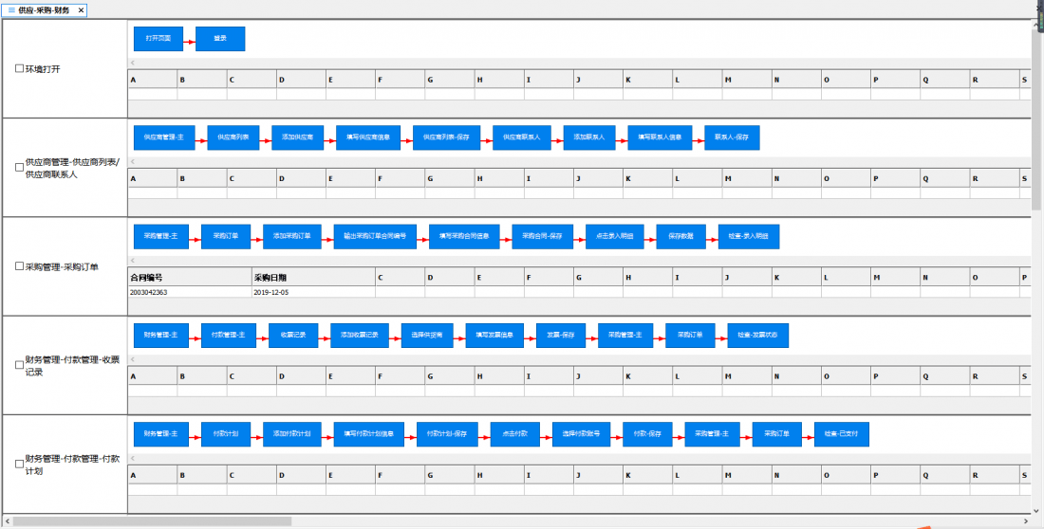Viewport: 1044px width, 529px height.
Task: Select the 供应商列表-保存 step block
Action: (x=447, y=137)
